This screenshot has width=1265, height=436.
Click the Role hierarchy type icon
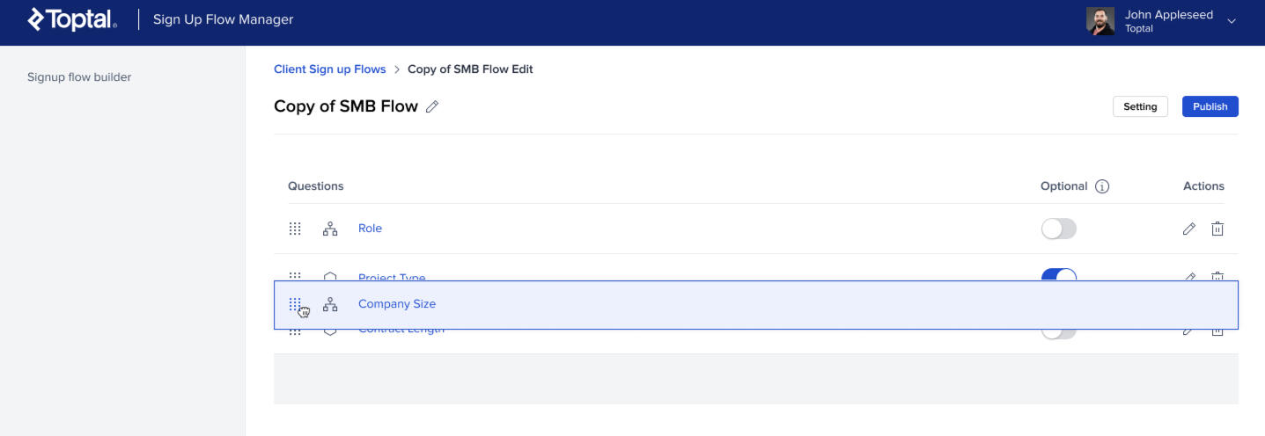click(330, 229)
